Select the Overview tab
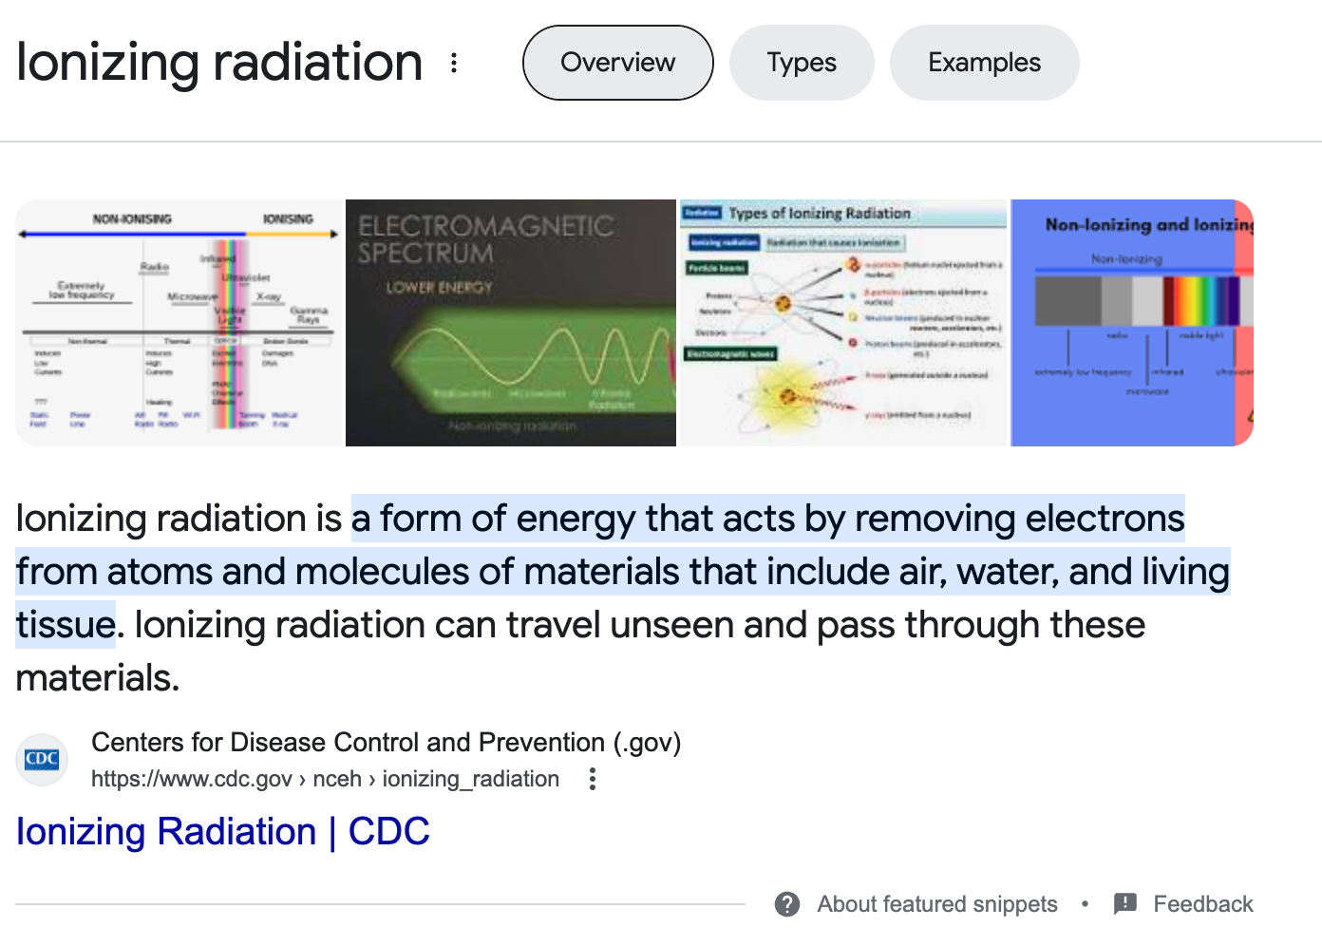Screen dimensions: 1322x946 [x=618, y=63]
